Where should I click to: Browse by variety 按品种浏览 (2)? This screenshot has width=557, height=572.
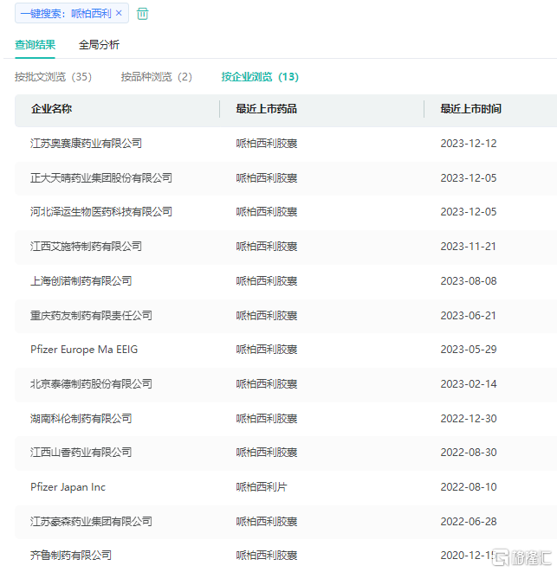click(x=156, y=77)
